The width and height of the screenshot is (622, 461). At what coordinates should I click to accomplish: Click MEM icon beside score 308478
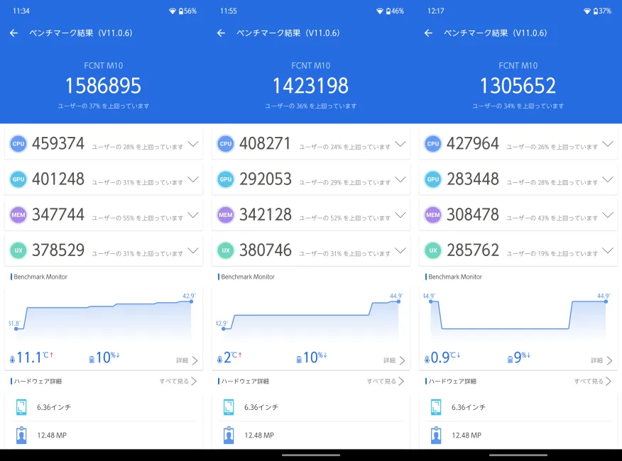[433, 215]
